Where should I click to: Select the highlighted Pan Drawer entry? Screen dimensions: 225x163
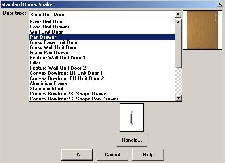coord(102,37)
